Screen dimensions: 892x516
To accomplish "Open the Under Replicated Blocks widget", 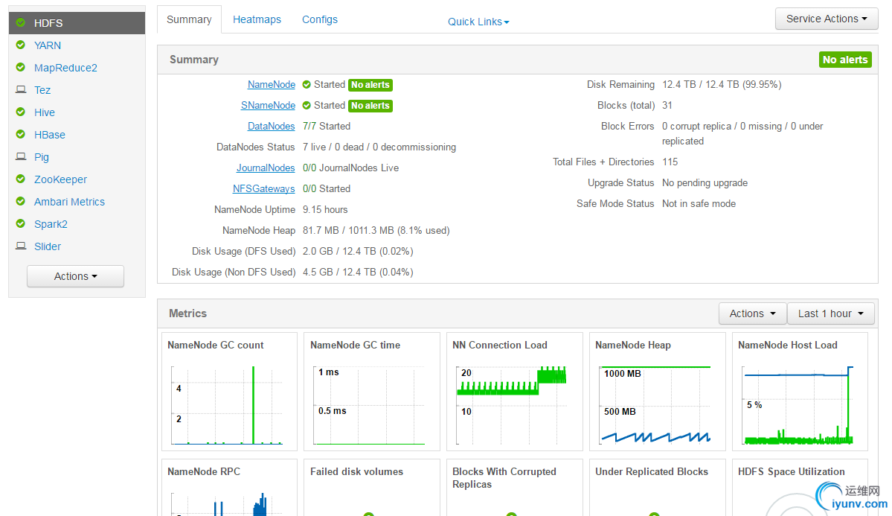I will pos(658,488).
